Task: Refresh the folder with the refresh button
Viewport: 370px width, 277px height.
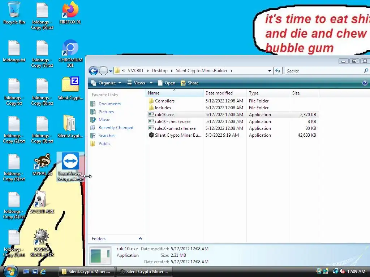Action: click(x=278, y=71)
